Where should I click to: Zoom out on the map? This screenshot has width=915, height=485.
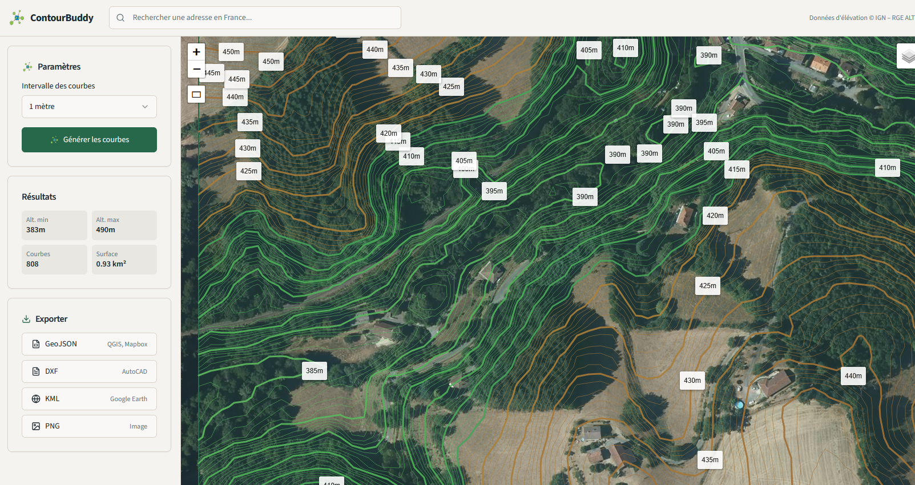[x=196, y=69]
